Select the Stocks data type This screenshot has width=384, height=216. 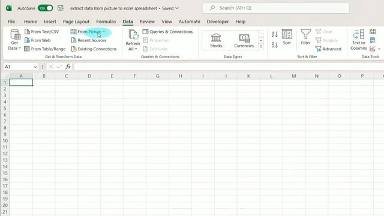pyautogui.click(x=216, y=40)
